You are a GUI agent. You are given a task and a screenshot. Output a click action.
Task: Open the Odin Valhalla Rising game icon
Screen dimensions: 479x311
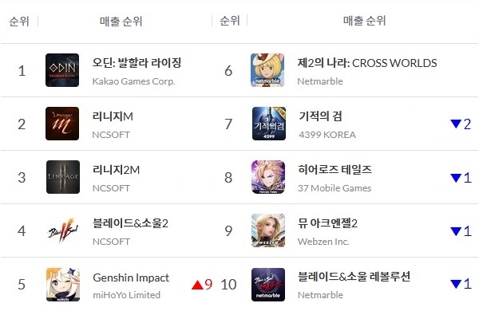[62, 70]
